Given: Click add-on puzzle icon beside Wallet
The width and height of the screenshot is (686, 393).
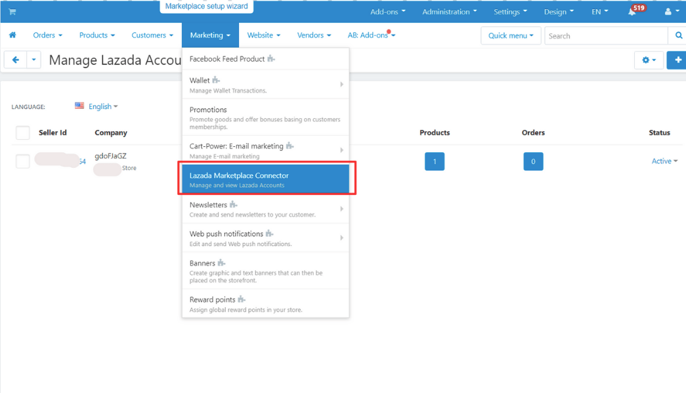Looking at the screenshot, I should click(x=216, y=80).
